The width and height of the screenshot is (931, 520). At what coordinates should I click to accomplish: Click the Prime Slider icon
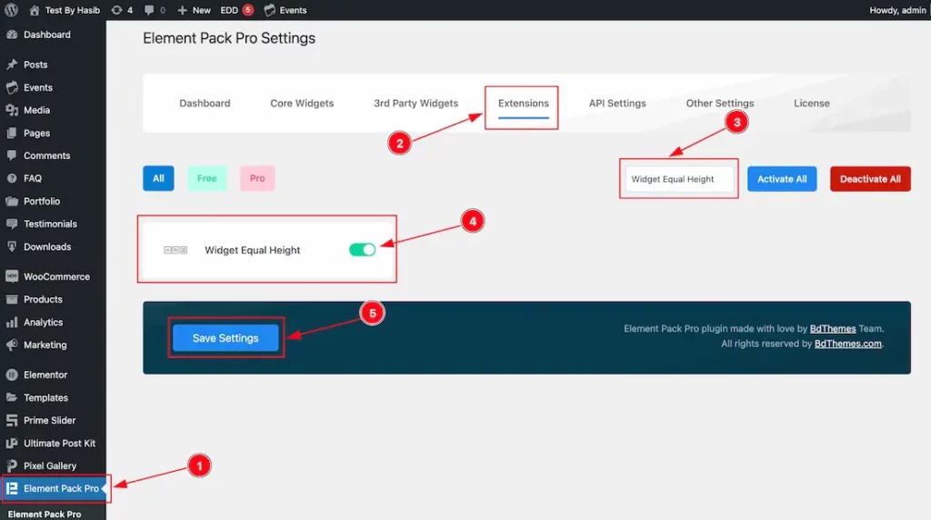coord(12,420)
